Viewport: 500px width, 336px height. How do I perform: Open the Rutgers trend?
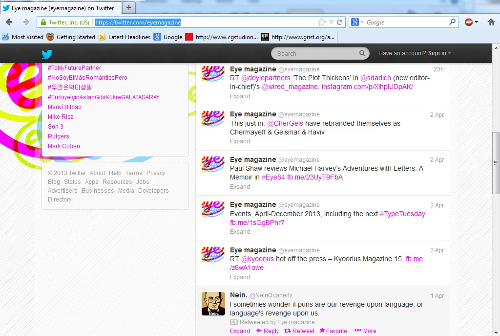[59, 136]
